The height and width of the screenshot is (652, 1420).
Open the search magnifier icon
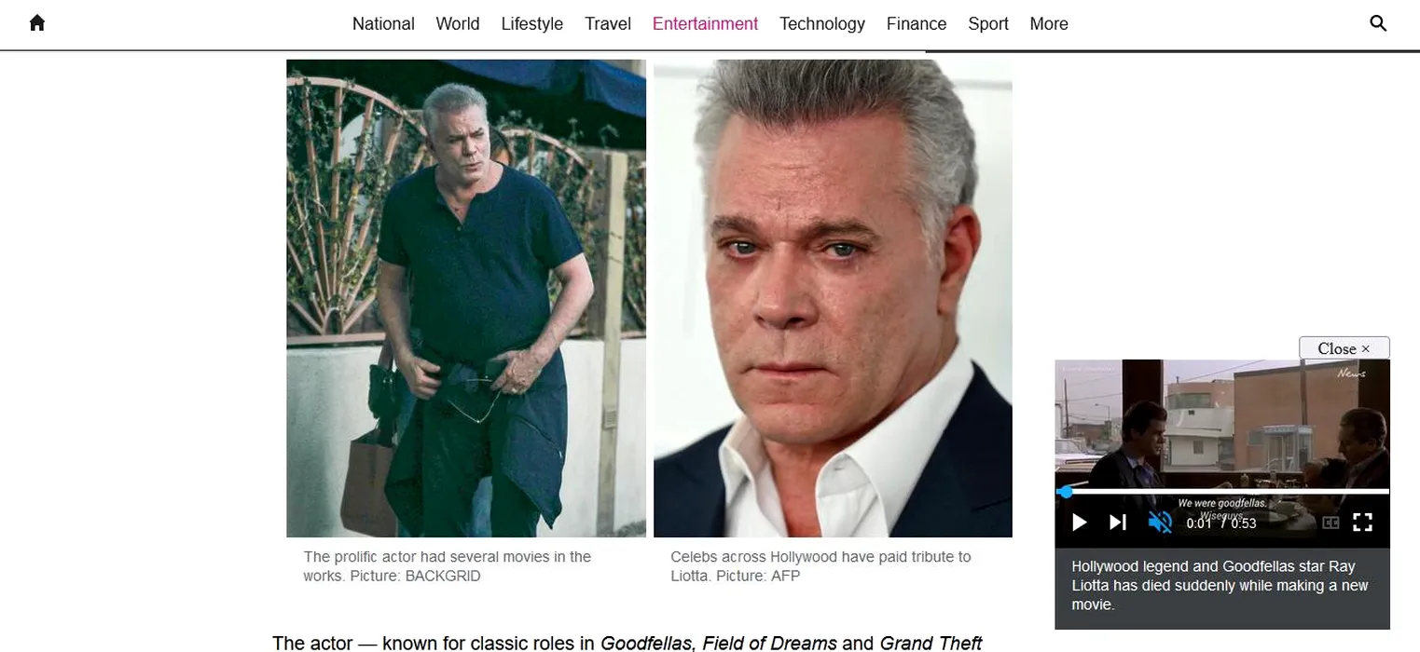pos(1378,23)
